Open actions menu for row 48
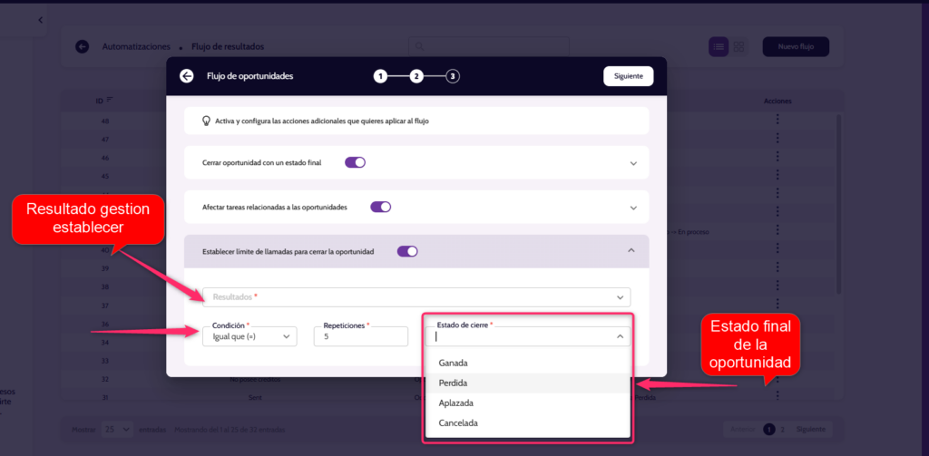 pos(777,121)
